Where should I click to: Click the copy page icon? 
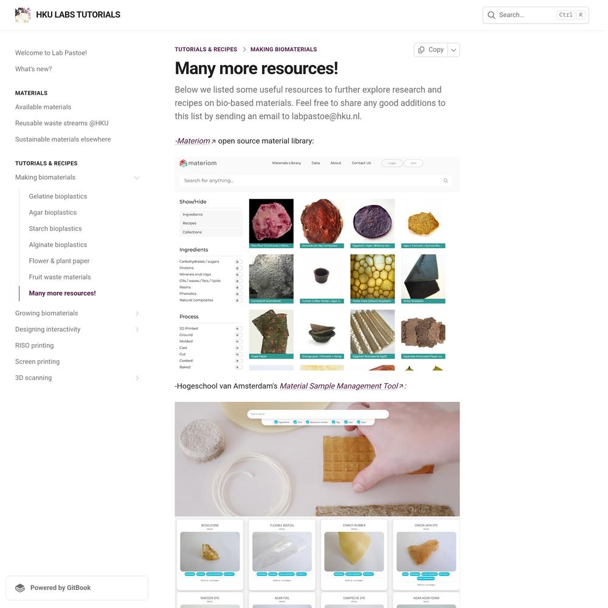pos(421,50)
